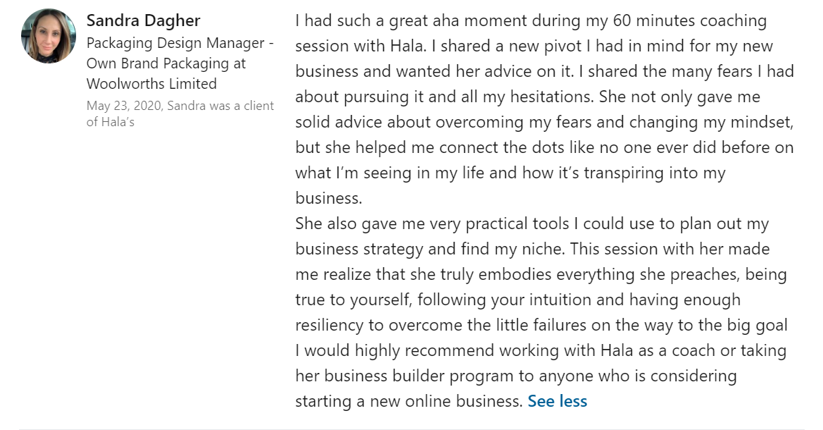Click the line starting "me realize that she truly embodies"
The width and height of the screenshot is (823, 430).
tap(540, 275)
